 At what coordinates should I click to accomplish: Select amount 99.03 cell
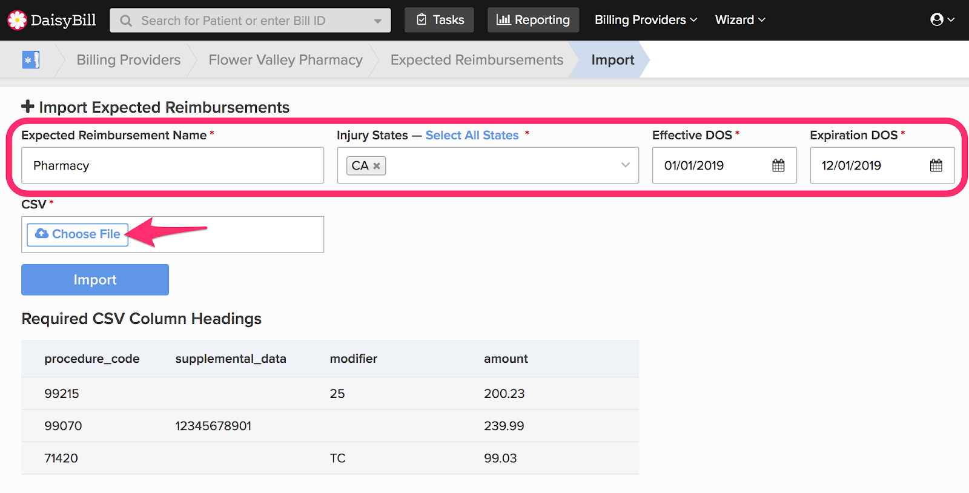tap(500, 458)
